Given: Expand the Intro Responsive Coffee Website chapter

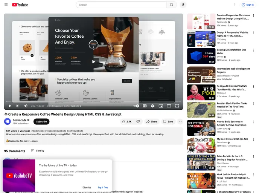Looking at the screenshot, I should tap(64, 106).
